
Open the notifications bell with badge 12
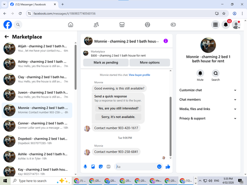[226, 25]
